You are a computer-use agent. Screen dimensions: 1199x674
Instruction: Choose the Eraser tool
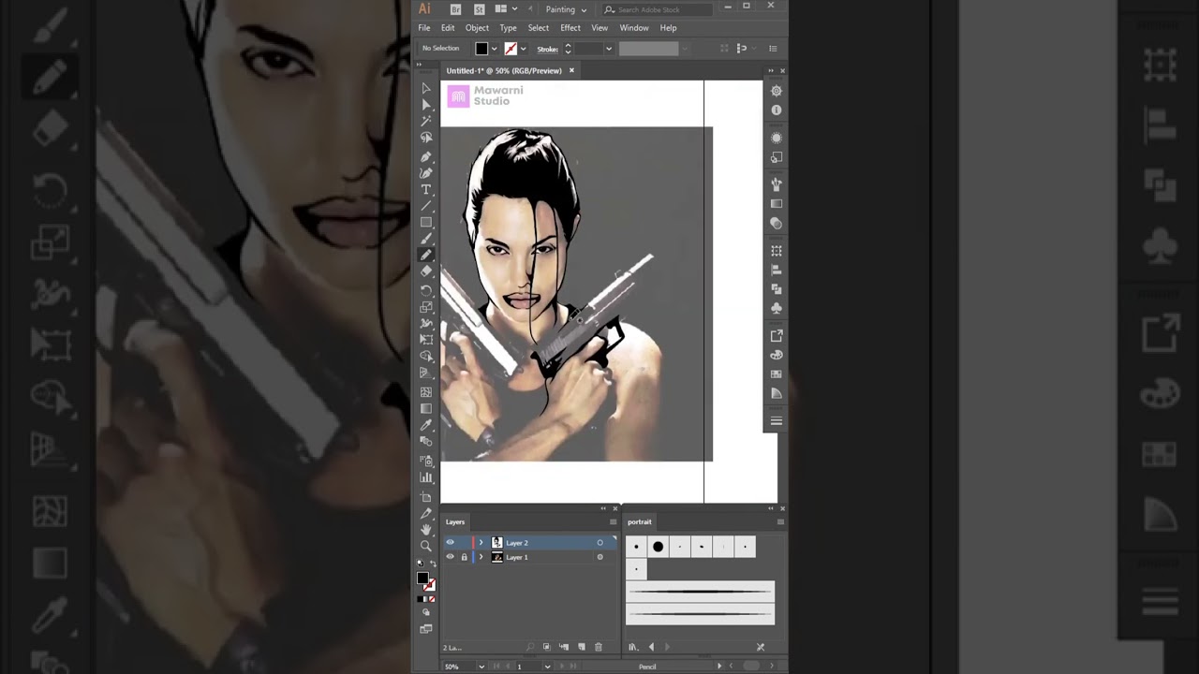pos(426,271)
